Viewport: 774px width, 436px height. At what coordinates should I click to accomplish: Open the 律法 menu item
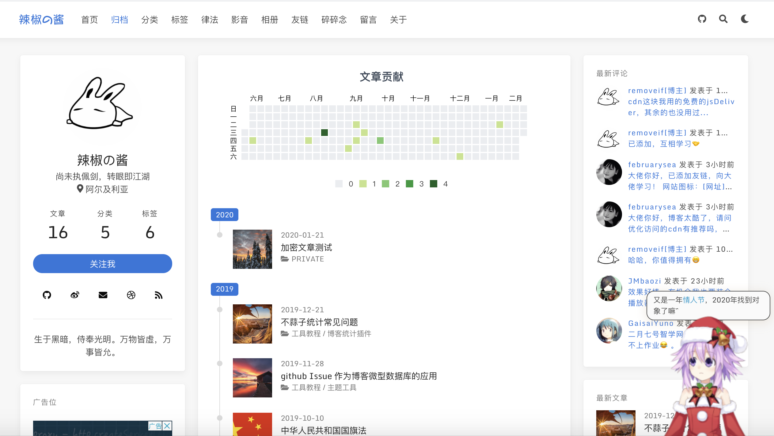(210, 20)
